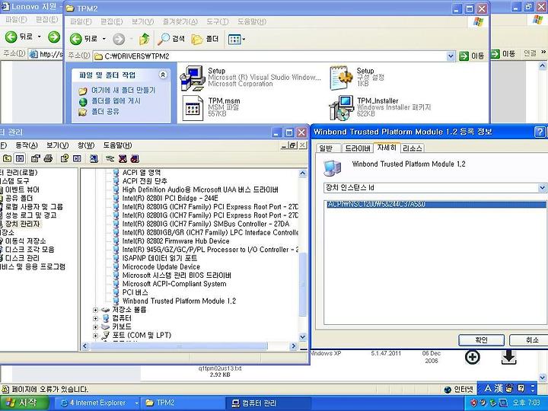Click Cancel (취소) button in properties dialog
The height and width of the screenshot is (411, 548).
pos(529,339)
